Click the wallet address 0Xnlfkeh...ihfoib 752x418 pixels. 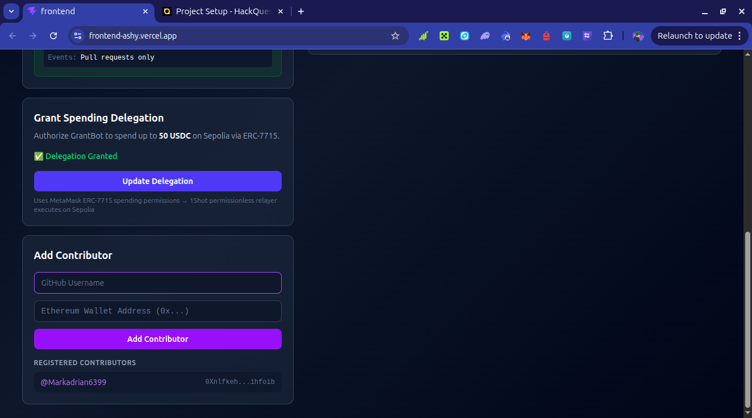tap(240, 382)
